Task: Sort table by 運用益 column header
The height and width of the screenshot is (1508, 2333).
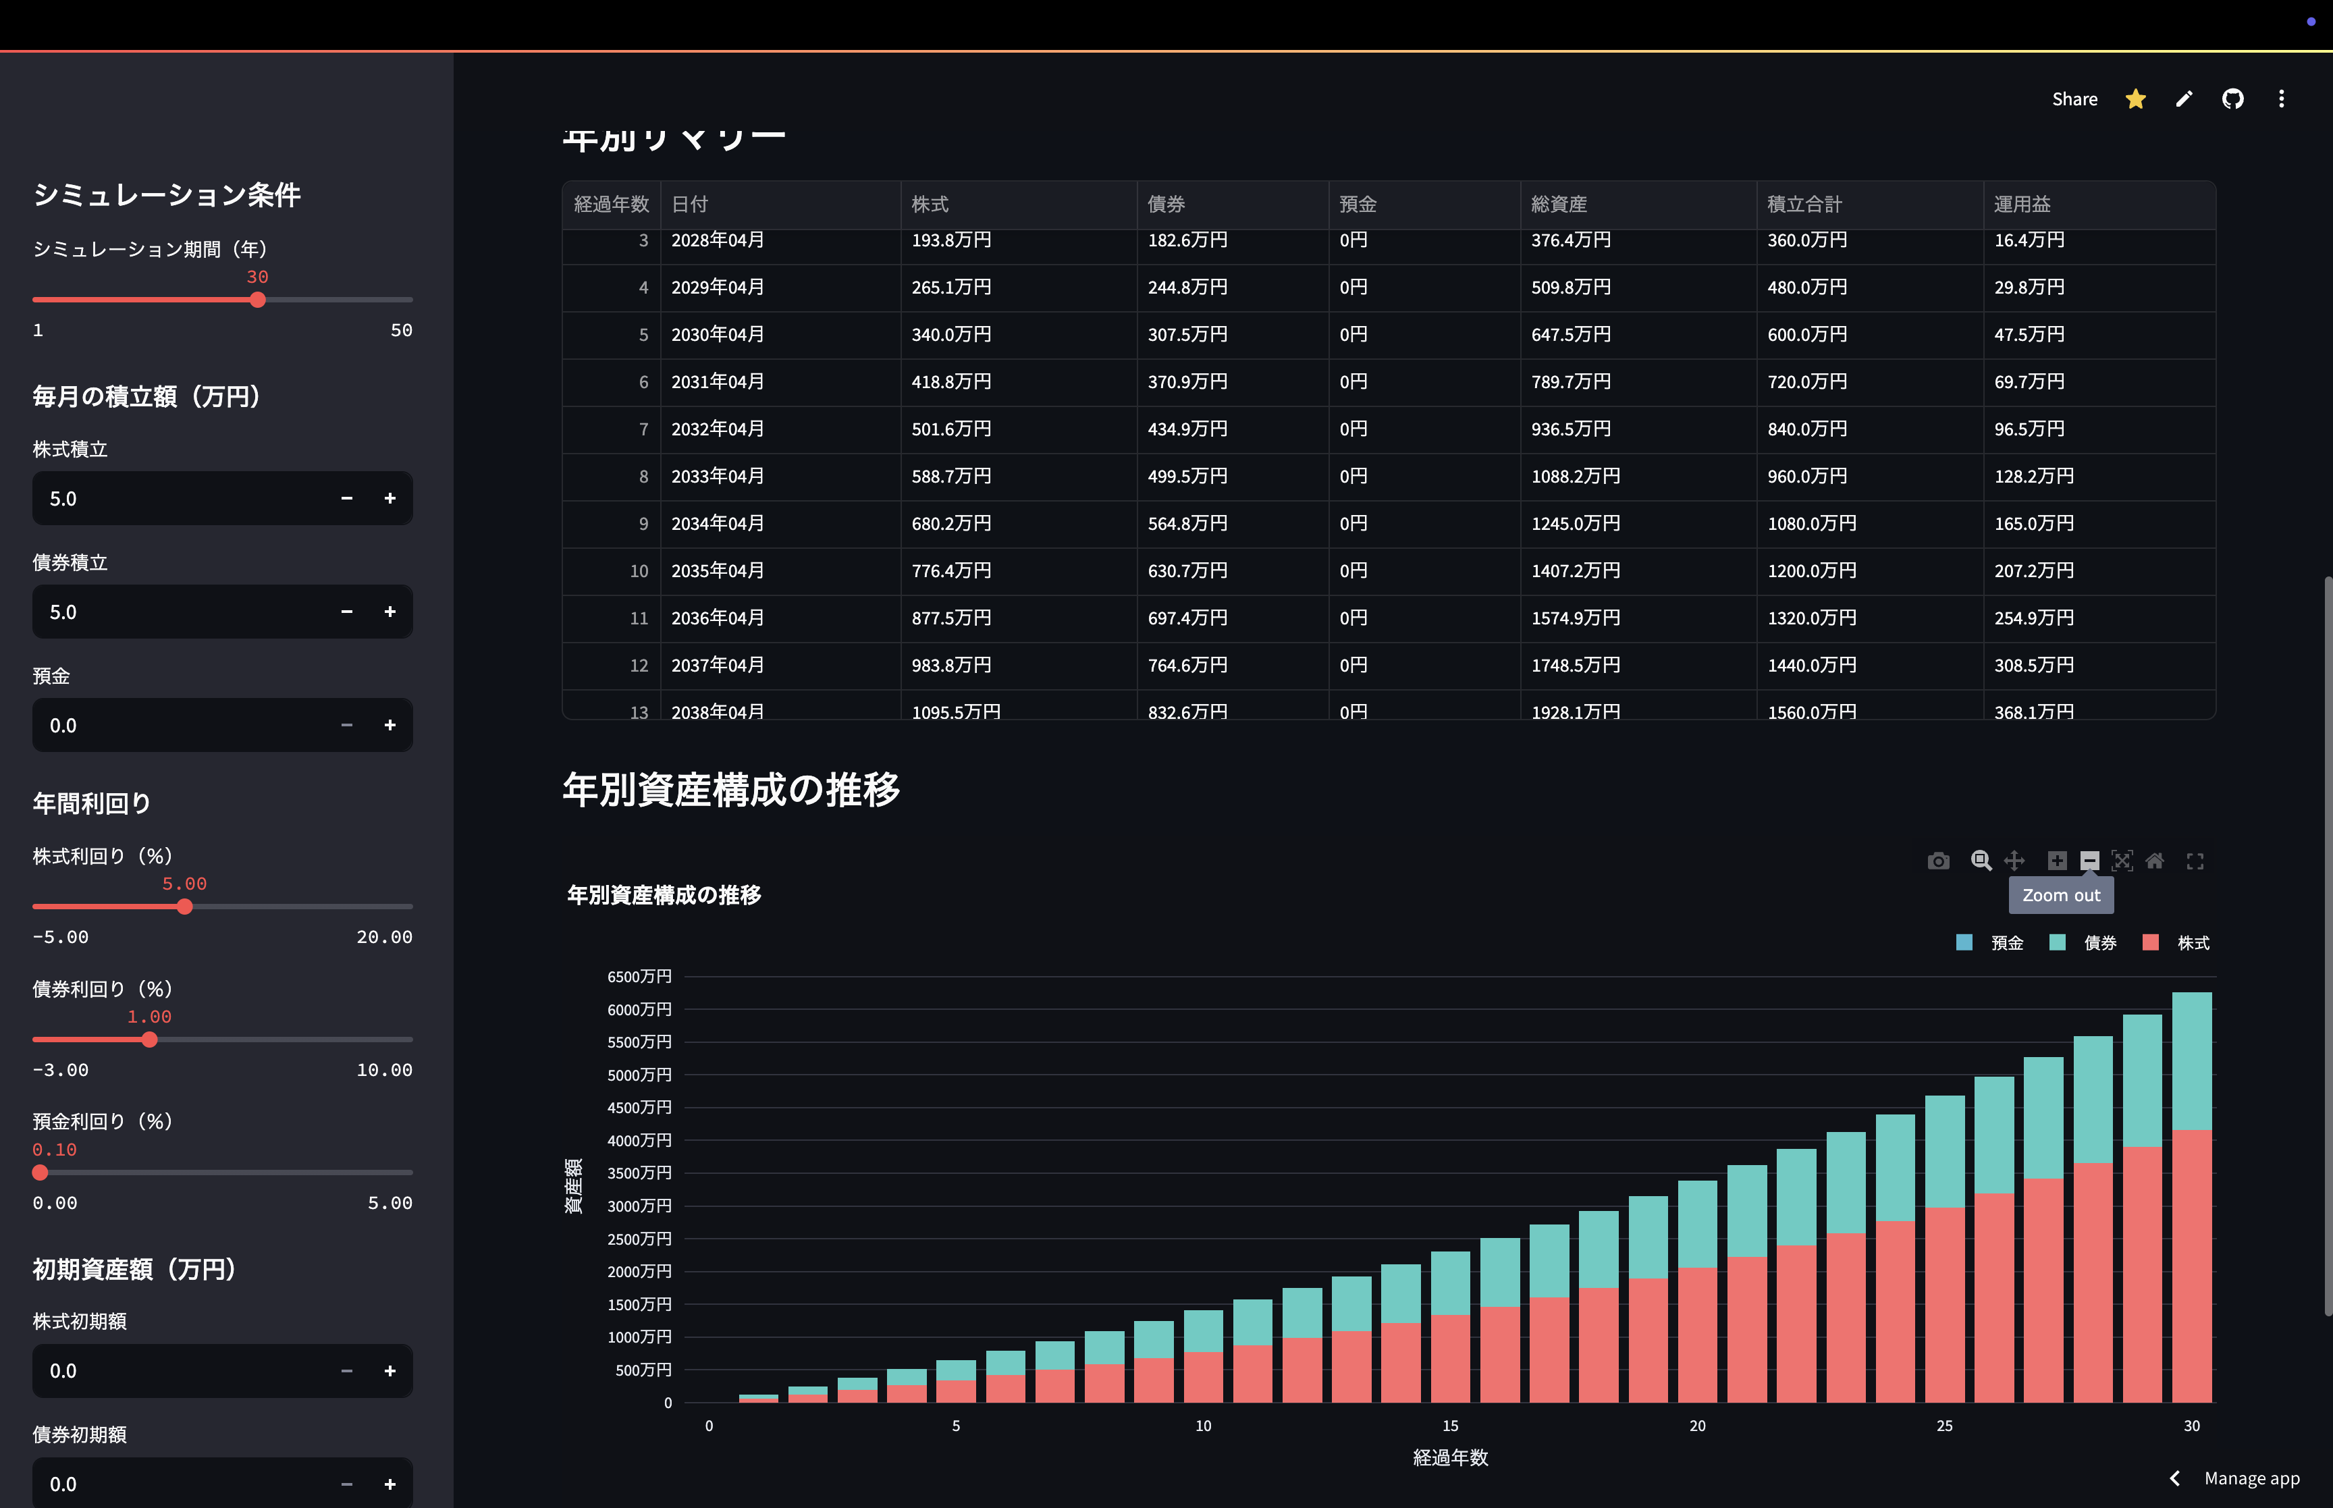Action: click(2022, 204)
